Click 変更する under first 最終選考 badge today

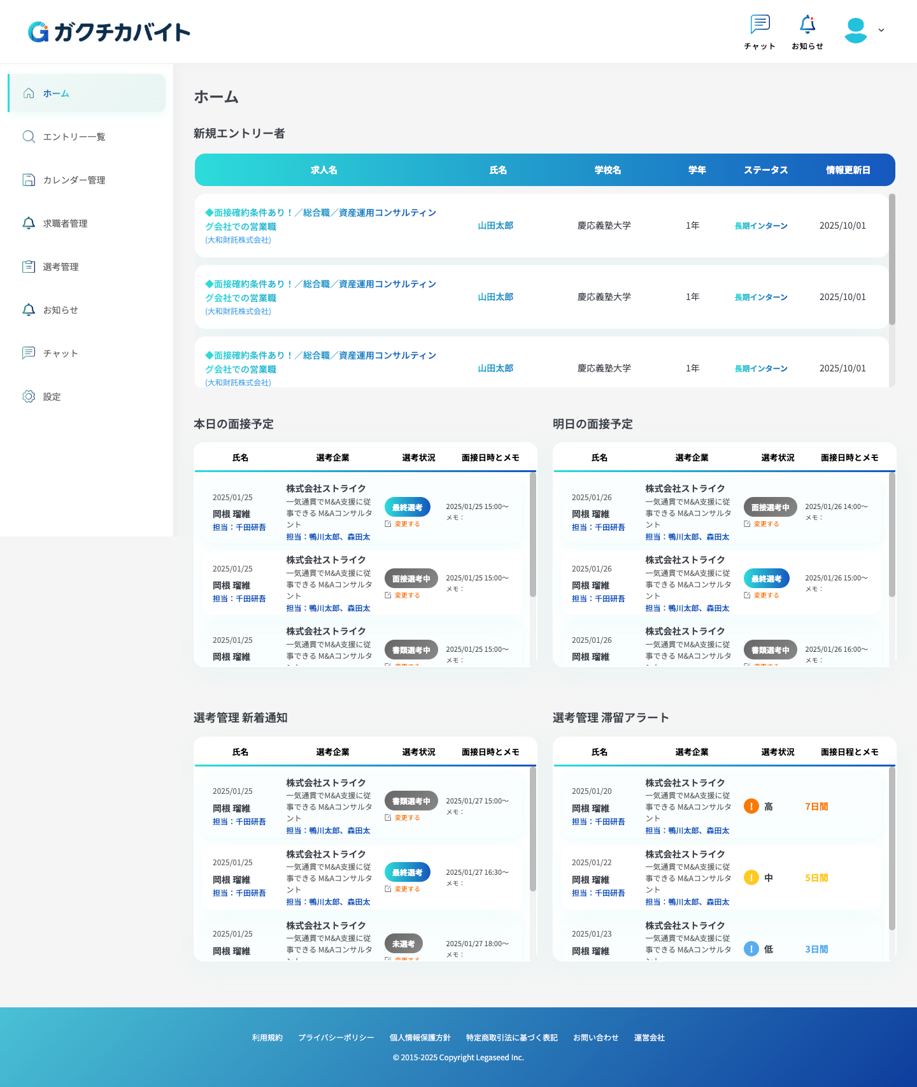(x=406, y=524)
